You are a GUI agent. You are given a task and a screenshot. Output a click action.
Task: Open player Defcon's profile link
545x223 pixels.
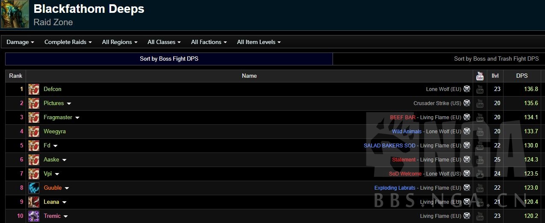click(x=53, y=89)
